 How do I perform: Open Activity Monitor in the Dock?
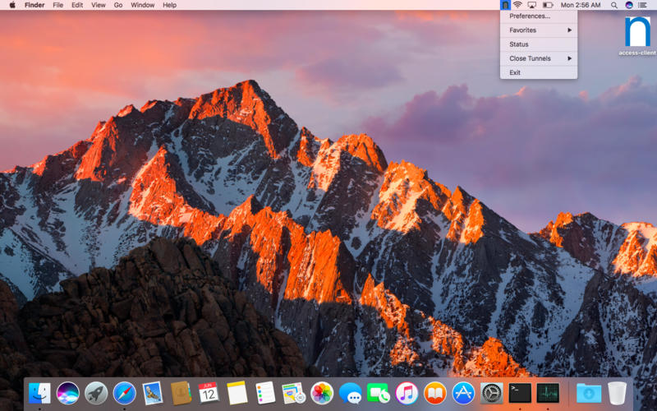coord(548,394)
